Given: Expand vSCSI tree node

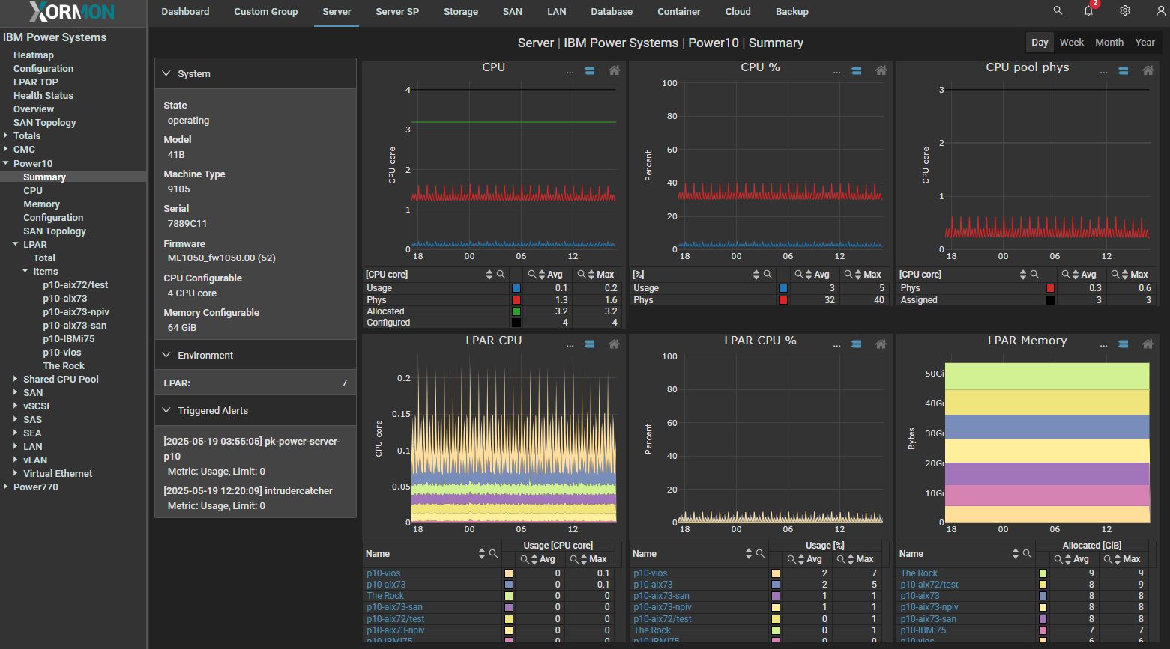Looking at the screenshot, I should point(16,406).
